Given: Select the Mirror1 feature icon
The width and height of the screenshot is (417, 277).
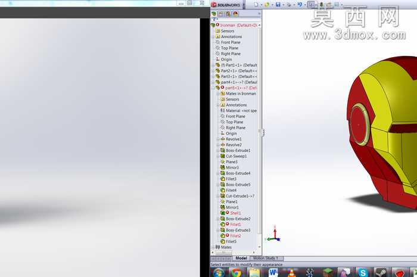Looking at the screenshot, I should click(223, 207).
